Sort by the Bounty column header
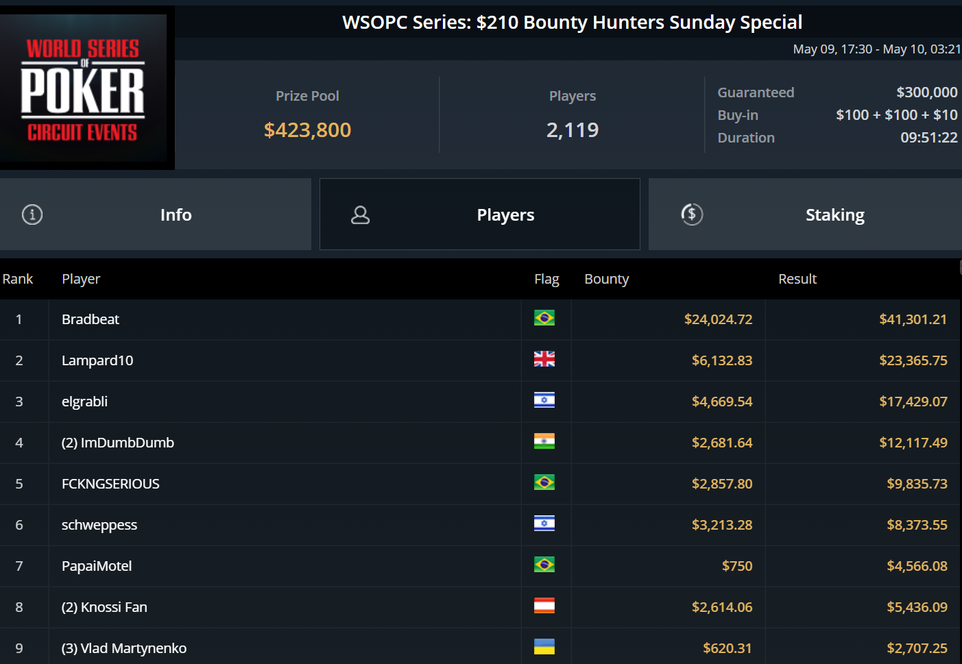Viewport: 962px width, 664px height. click(606, 279)
